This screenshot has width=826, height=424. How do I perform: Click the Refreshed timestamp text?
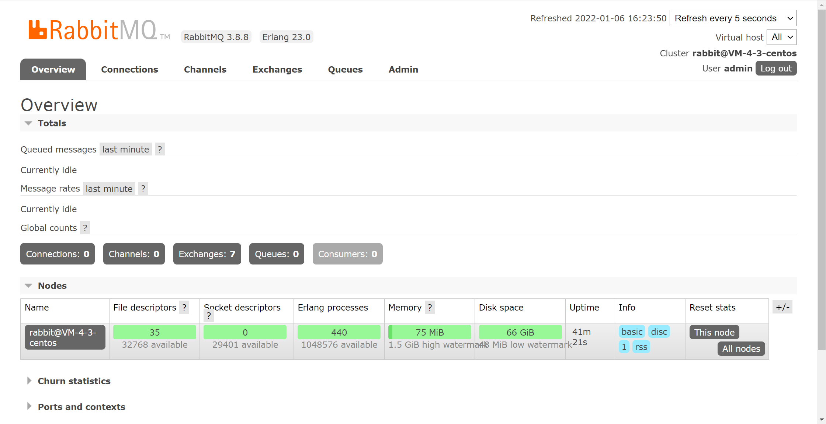point(598,18)
